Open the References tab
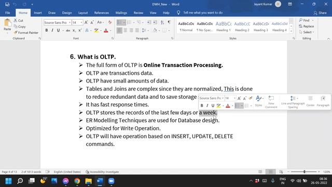Viewport: 332px width, 187px height. point(102,12)
